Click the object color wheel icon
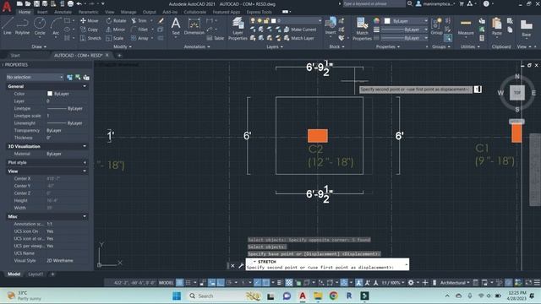The width and height of the screenshot is (541, 304). pos(376,21)
